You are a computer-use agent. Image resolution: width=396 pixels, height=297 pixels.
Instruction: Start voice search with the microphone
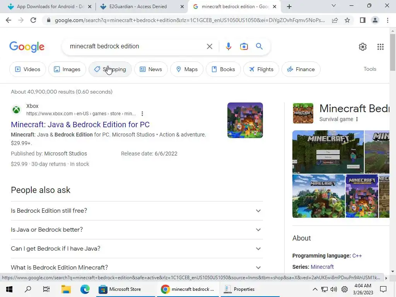coord(228,46)
